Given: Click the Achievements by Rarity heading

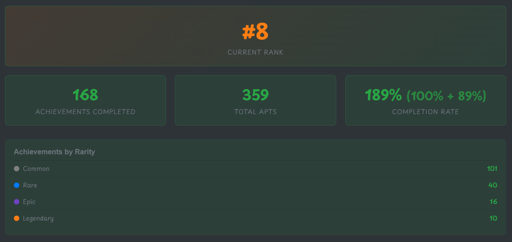Looking at the screenshot, I should pyautogui.click(x=54, y=152).
